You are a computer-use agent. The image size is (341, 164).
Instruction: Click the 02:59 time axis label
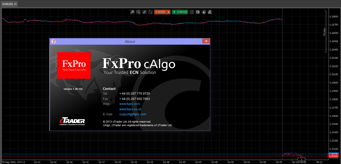279,162
